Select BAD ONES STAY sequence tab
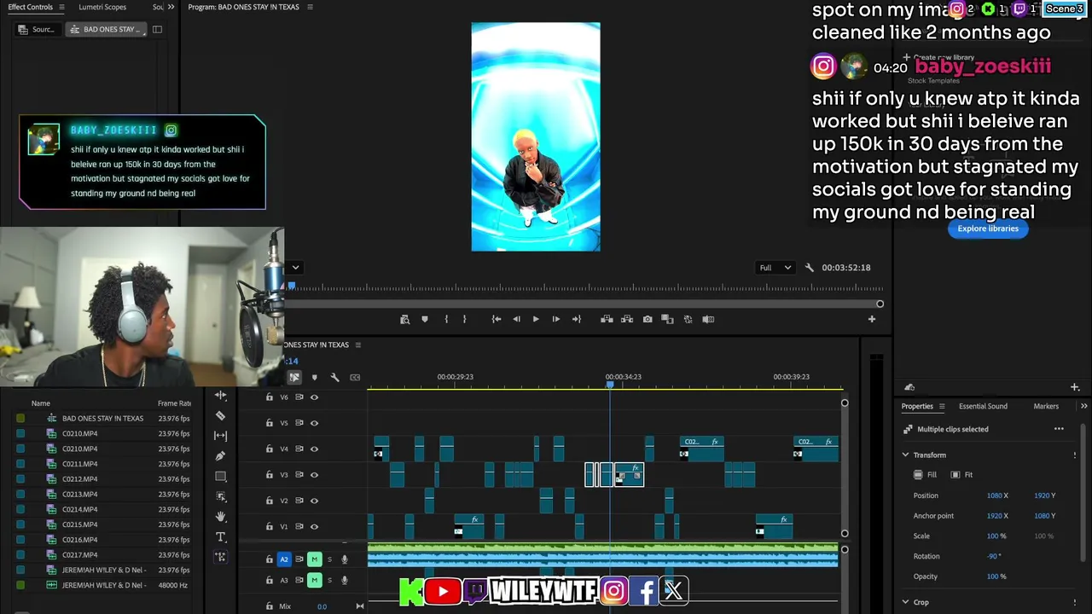Screen dimensions: 1092x614 pyautogui.click(x=107, y=29)
